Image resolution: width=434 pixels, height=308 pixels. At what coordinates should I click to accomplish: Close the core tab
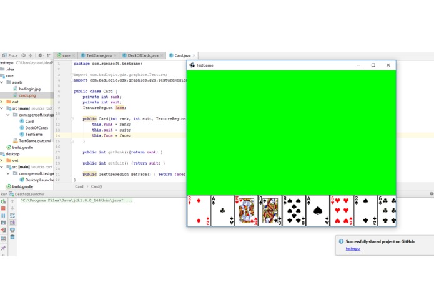pyautogui.click(x=74, y=55)
